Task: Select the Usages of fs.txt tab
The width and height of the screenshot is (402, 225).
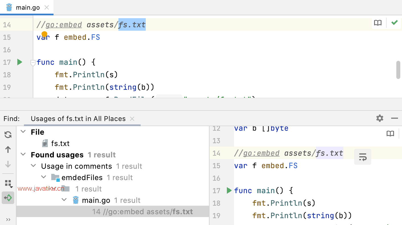Action: point(78,119)
